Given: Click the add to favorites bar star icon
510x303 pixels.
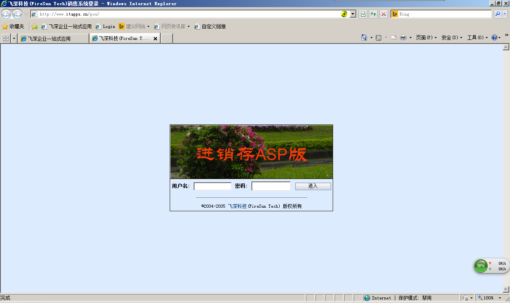Looking at the screenshot, I should (35, 27).
